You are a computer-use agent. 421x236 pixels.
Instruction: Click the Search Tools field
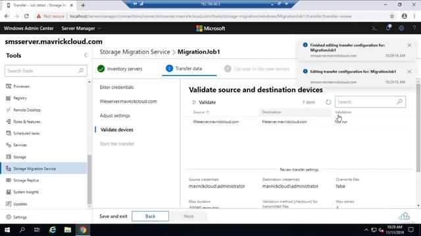[x=46, y=71]
